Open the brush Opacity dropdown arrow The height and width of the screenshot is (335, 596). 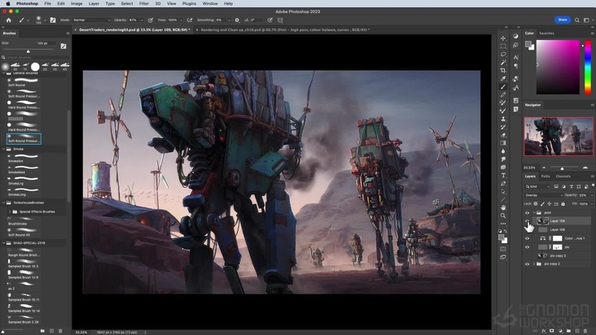(x=142, y=20)
